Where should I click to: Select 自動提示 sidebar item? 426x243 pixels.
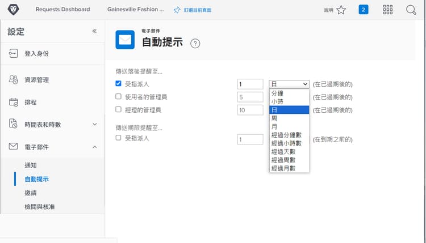tap(37, 179)
